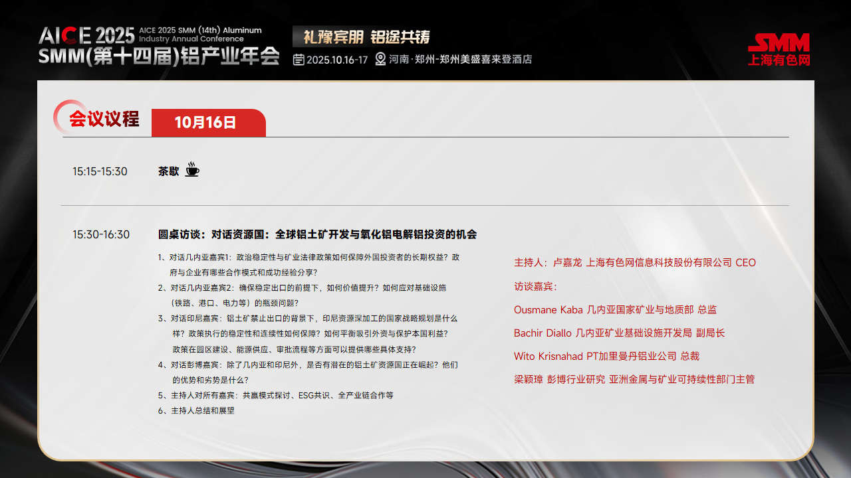851x478 pixels.
Task: Click agenda item 1 对话几内亚嘉宾1
Action: tap(308, 264)
